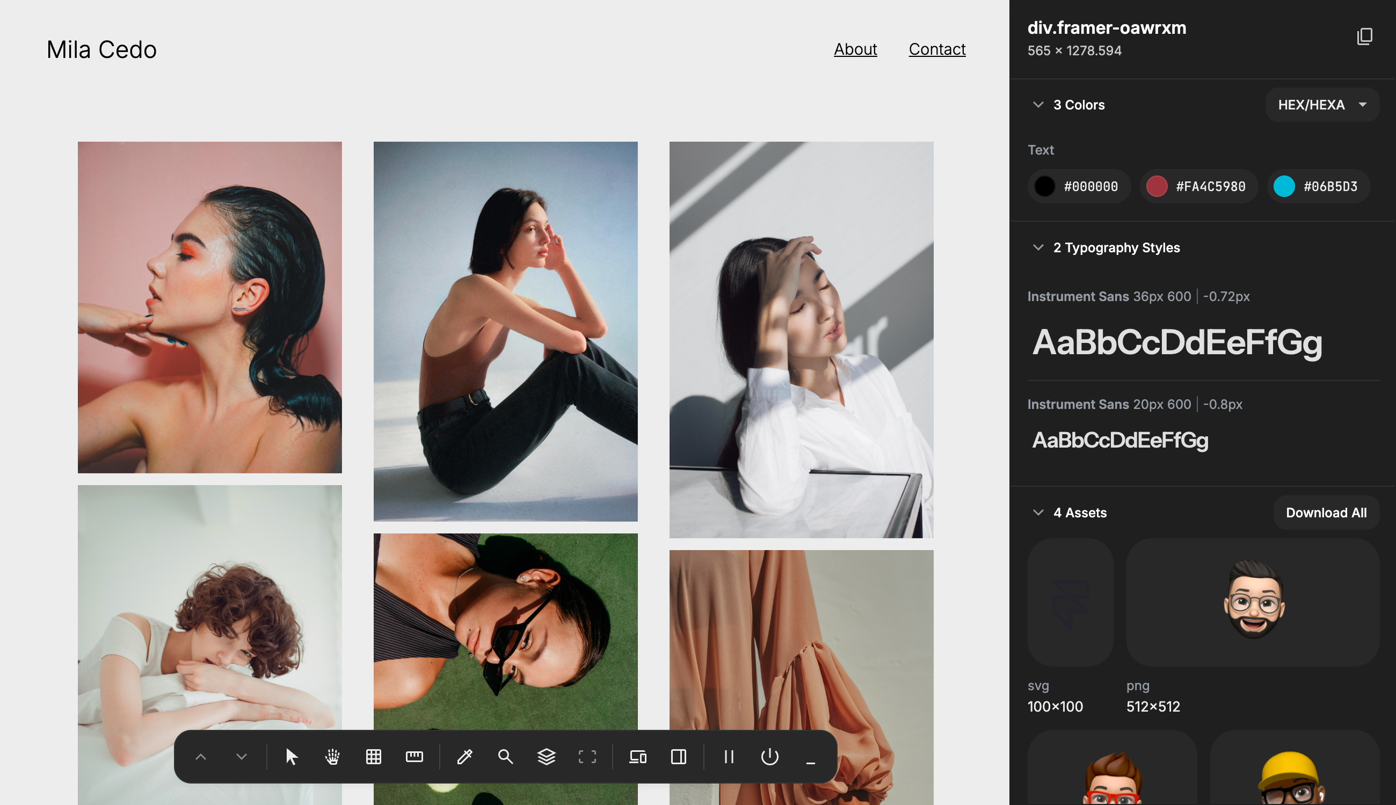Open the layers stack tool
The image size is (1396, 805).
[547, 756]
